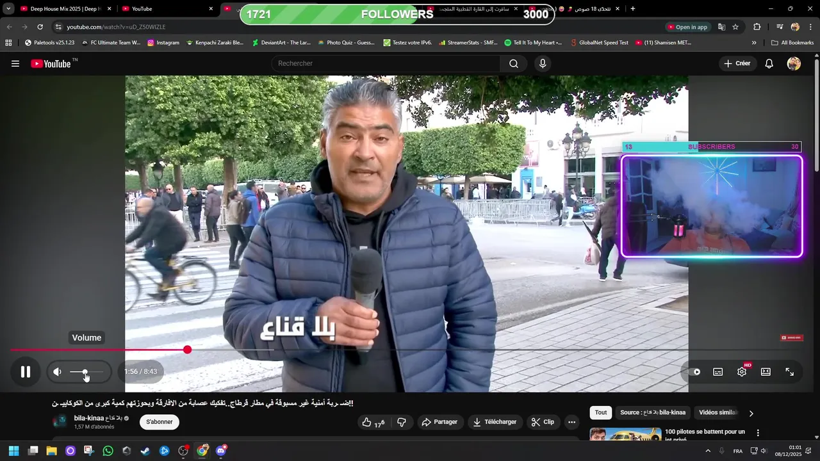Image resolution: width=820 pixels, height=461 pixels.
Task: Dislike the video with thumbs down
Action: pos(402,422)
